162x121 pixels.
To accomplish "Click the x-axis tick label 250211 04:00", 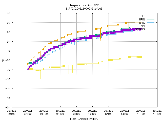I will 44,112.
